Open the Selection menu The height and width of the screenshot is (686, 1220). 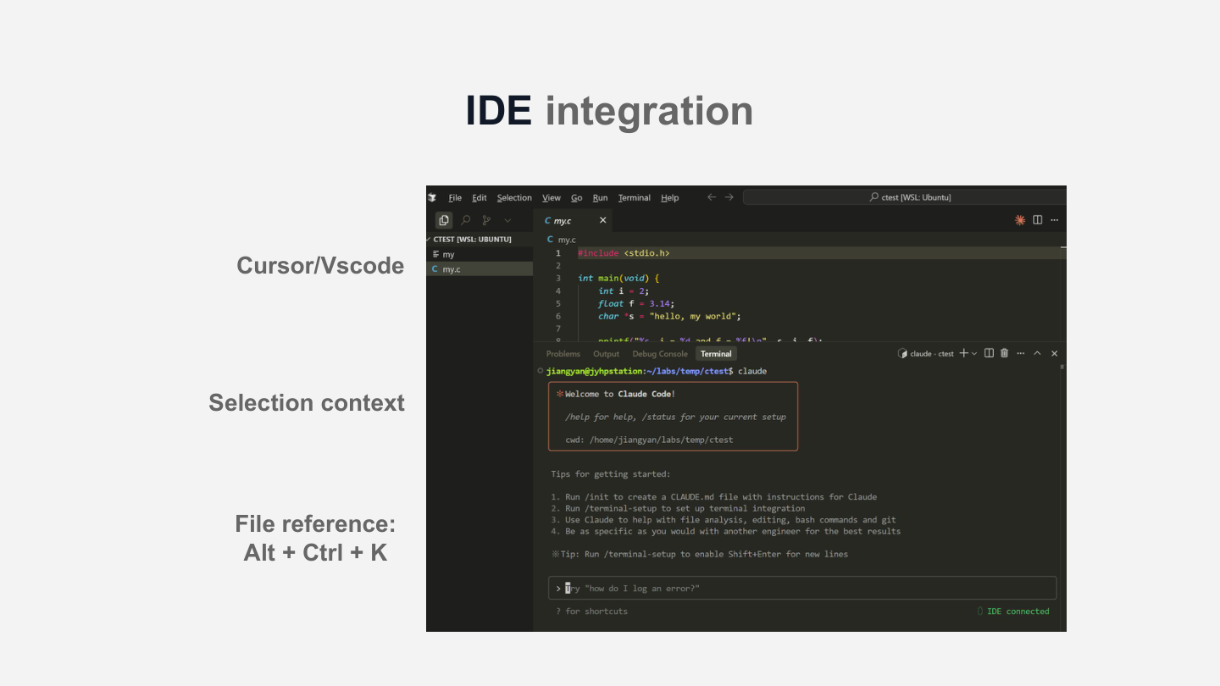pyautogui.click(x=514, y=197)
